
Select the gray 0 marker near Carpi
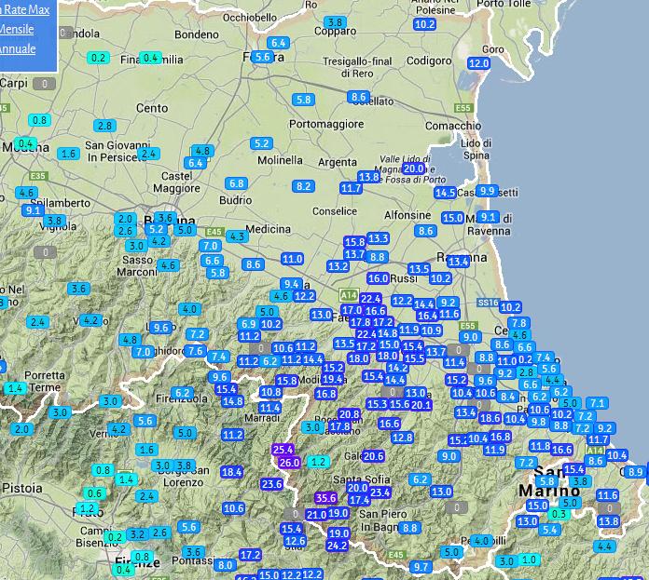click(43, 84)
